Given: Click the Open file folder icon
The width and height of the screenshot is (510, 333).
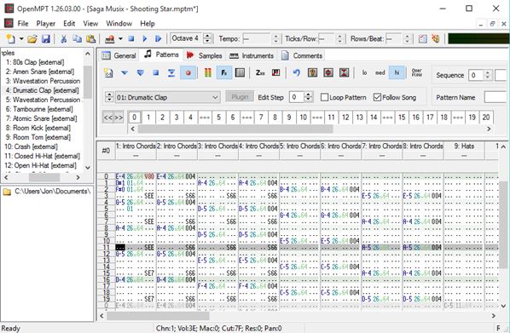Looking at the screenshot, I should tap(32, 39).
